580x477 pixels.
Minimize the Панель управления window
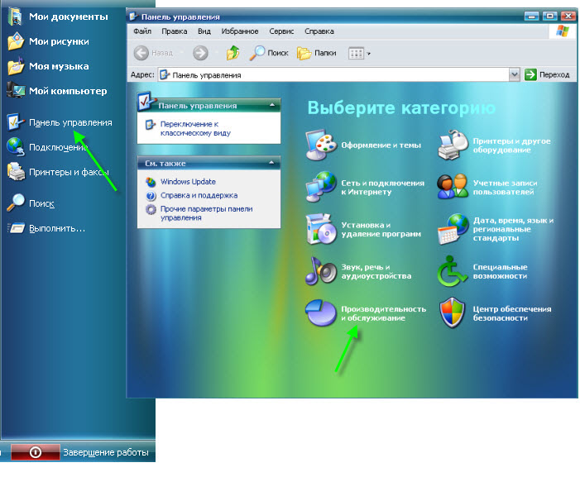[x=531, y=16]
